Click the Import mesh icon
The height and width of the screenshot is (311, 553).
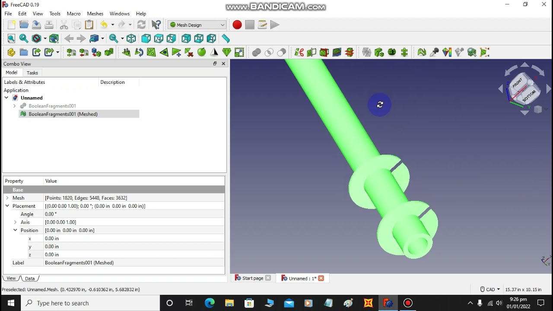[x=71, y=52]
